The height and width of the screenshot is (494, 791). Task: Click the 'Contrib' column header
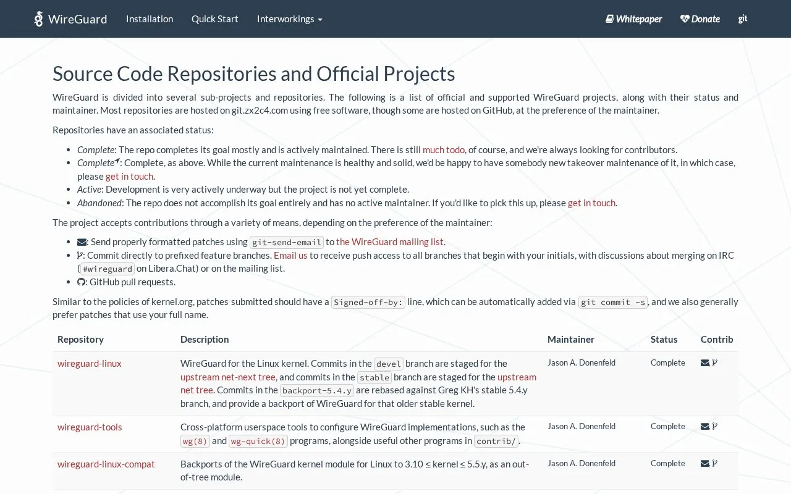(x=717, y=340)
